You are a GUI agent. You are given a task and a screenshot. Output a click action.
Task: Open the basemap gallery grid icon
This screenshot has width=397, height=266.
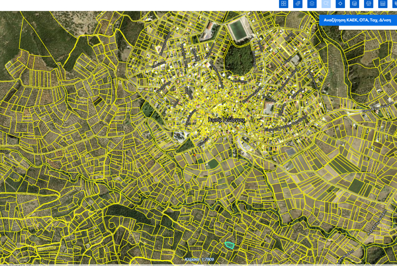[x=284, y=3]
